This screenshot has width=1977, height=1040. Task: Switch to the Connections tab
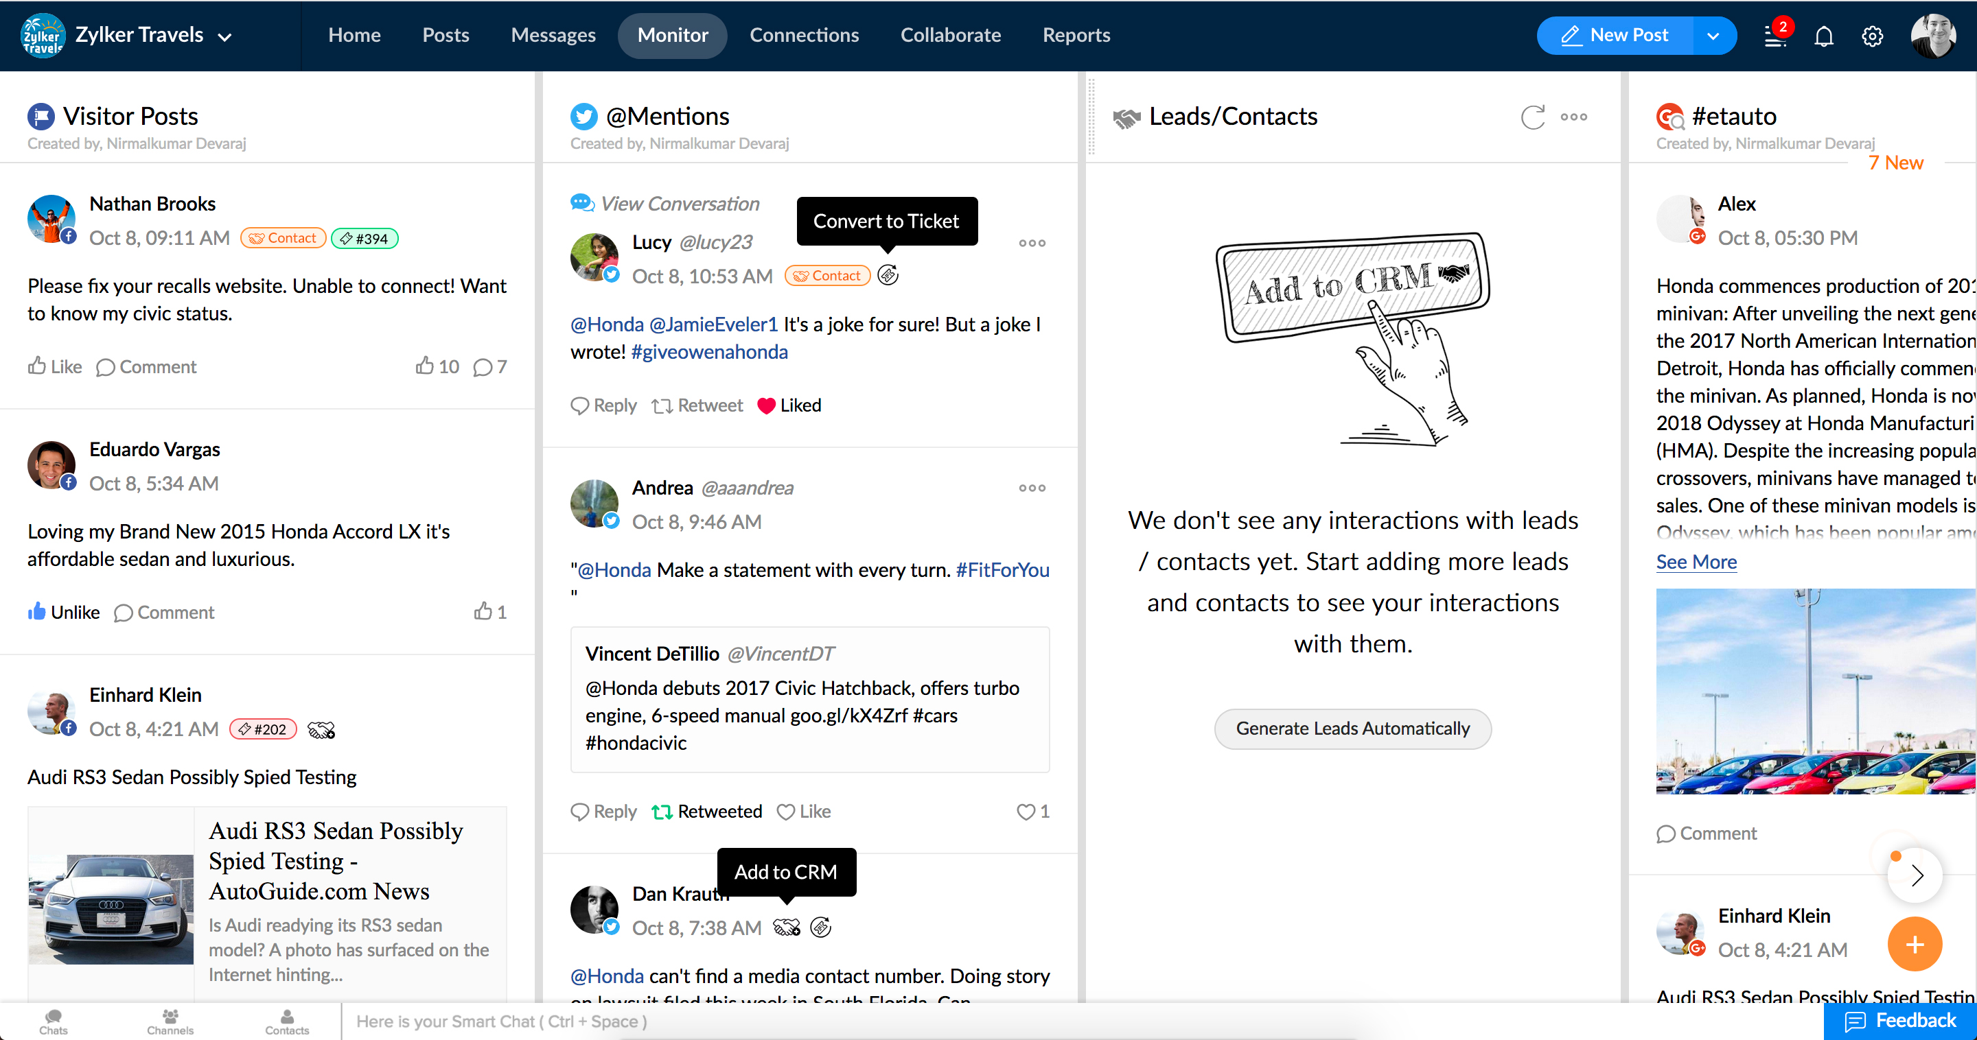(x=804, y=35)
